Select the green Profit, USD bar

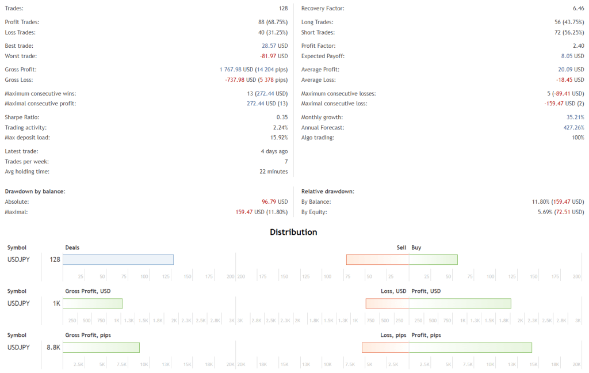460,303
